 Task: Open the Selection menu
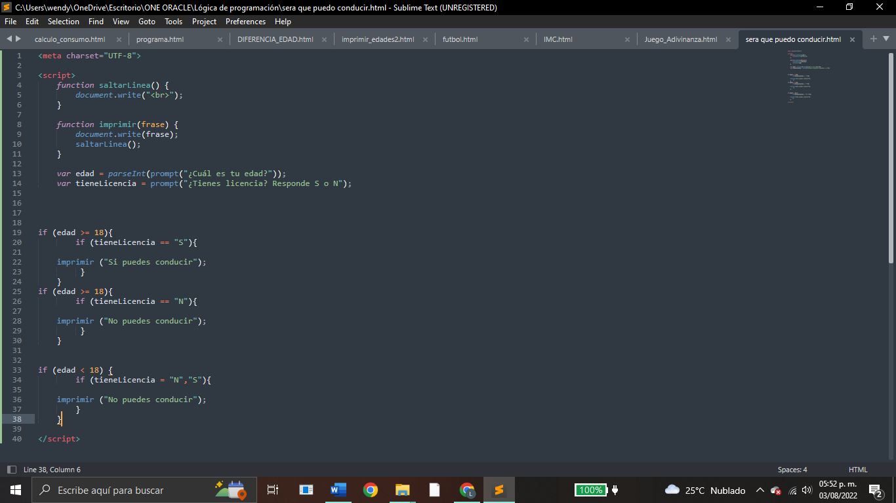point(64,22)
